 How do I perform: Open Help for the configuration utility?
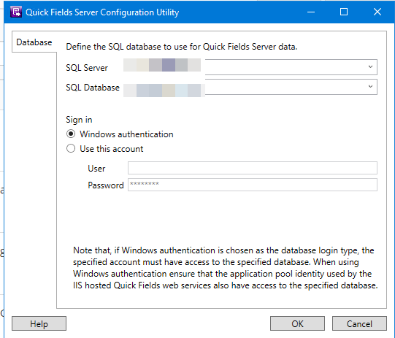(39, 323)
